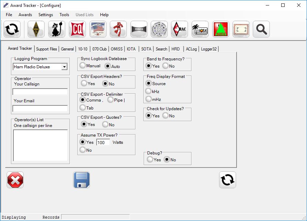Choose Yes for CSV Export Headers
Screen dimensions: 307x221
point(88,84)
